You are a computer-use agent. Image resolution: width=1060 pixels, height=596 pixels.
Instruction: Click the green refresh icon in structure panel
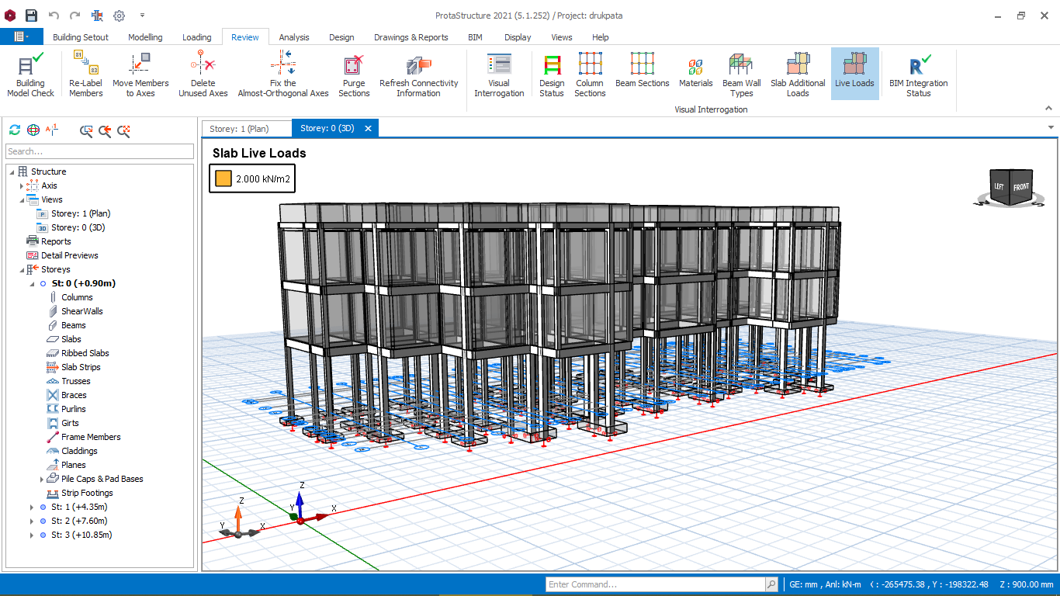(x=15, y=130)
